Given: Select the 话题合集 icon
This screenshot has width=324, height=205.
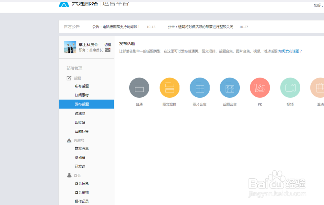Looking at the screenshot, I should 230,87.
